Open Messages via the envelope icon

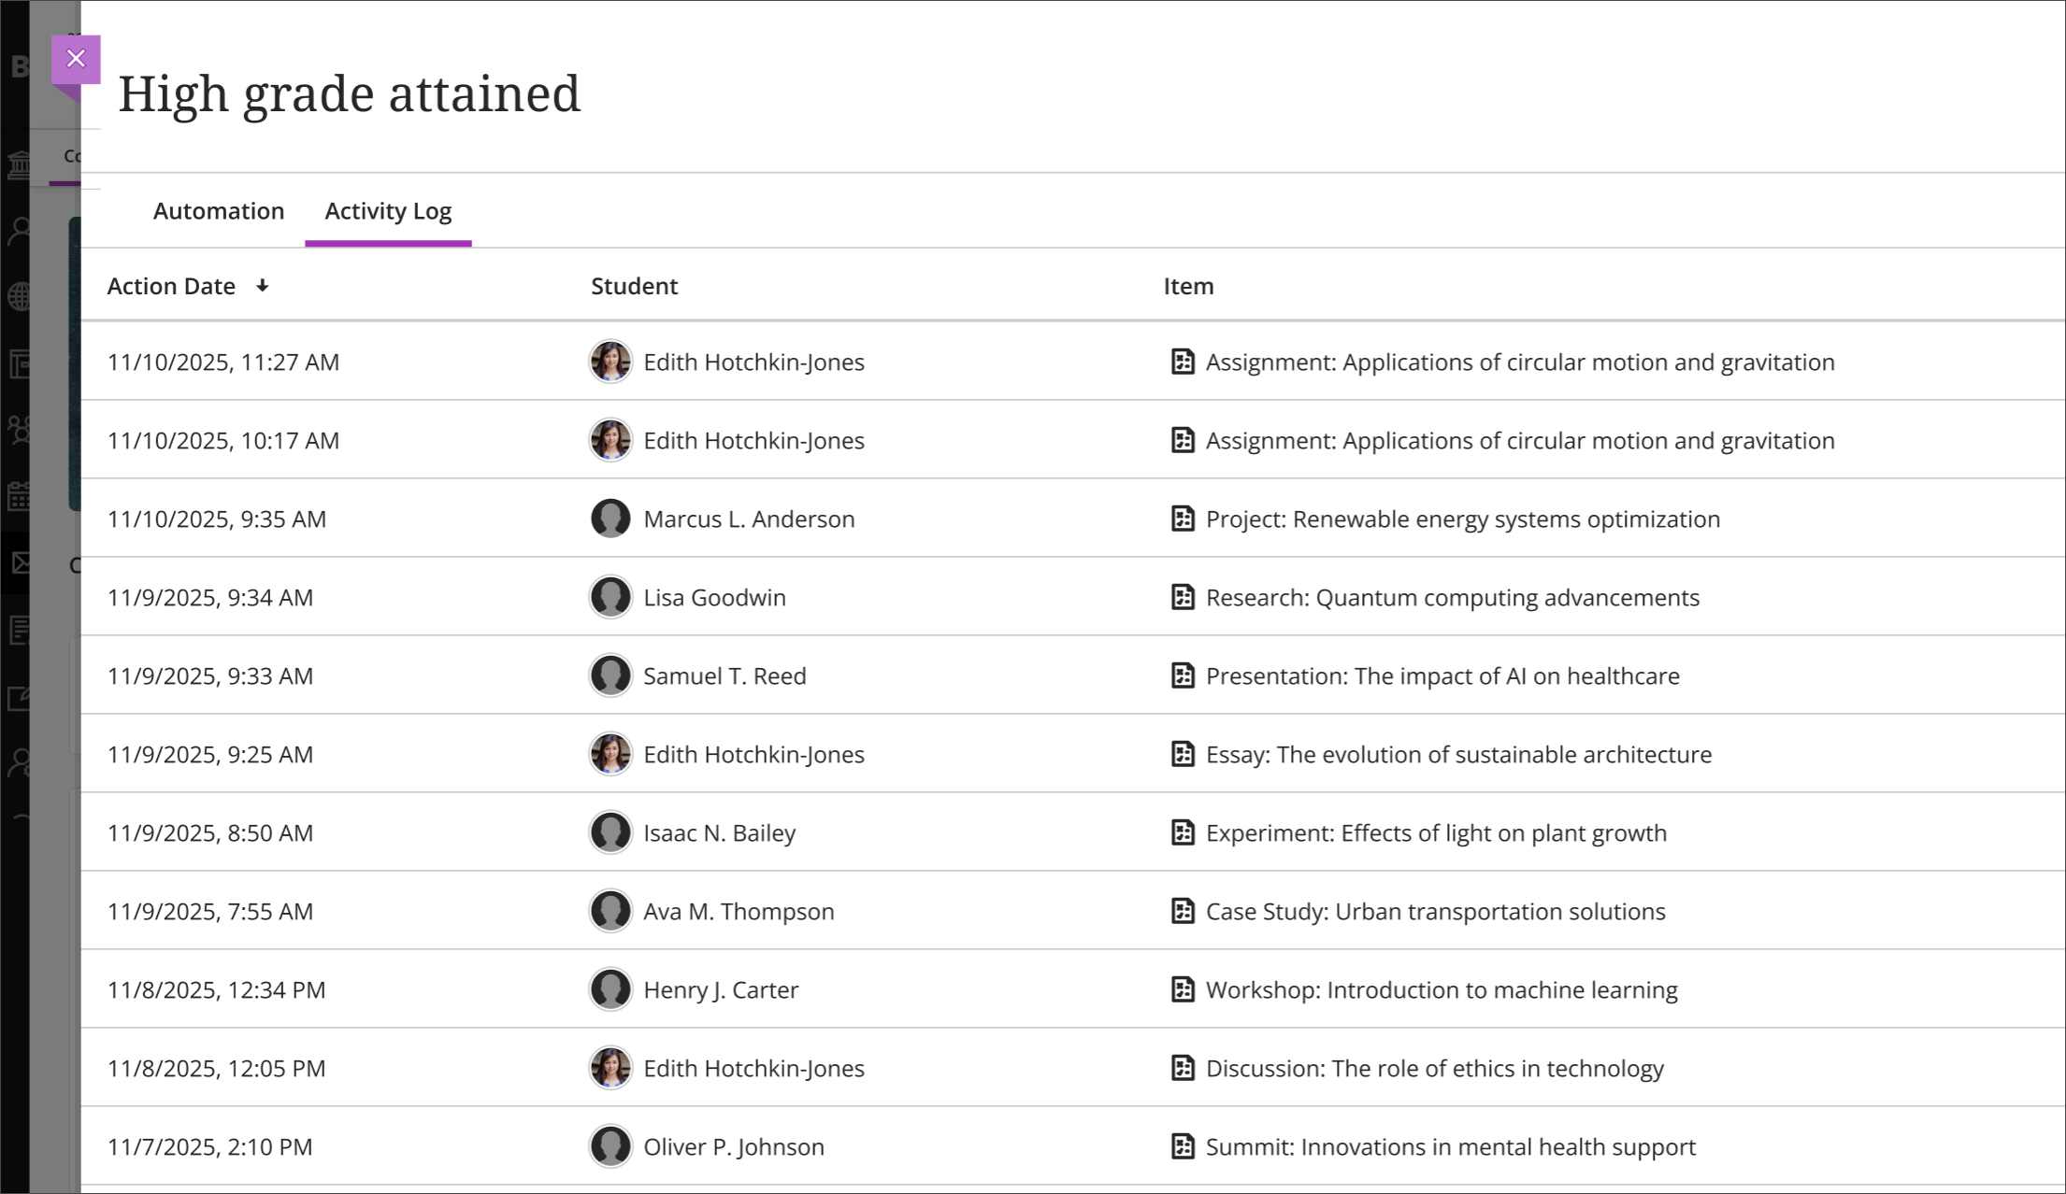[21, 562]
